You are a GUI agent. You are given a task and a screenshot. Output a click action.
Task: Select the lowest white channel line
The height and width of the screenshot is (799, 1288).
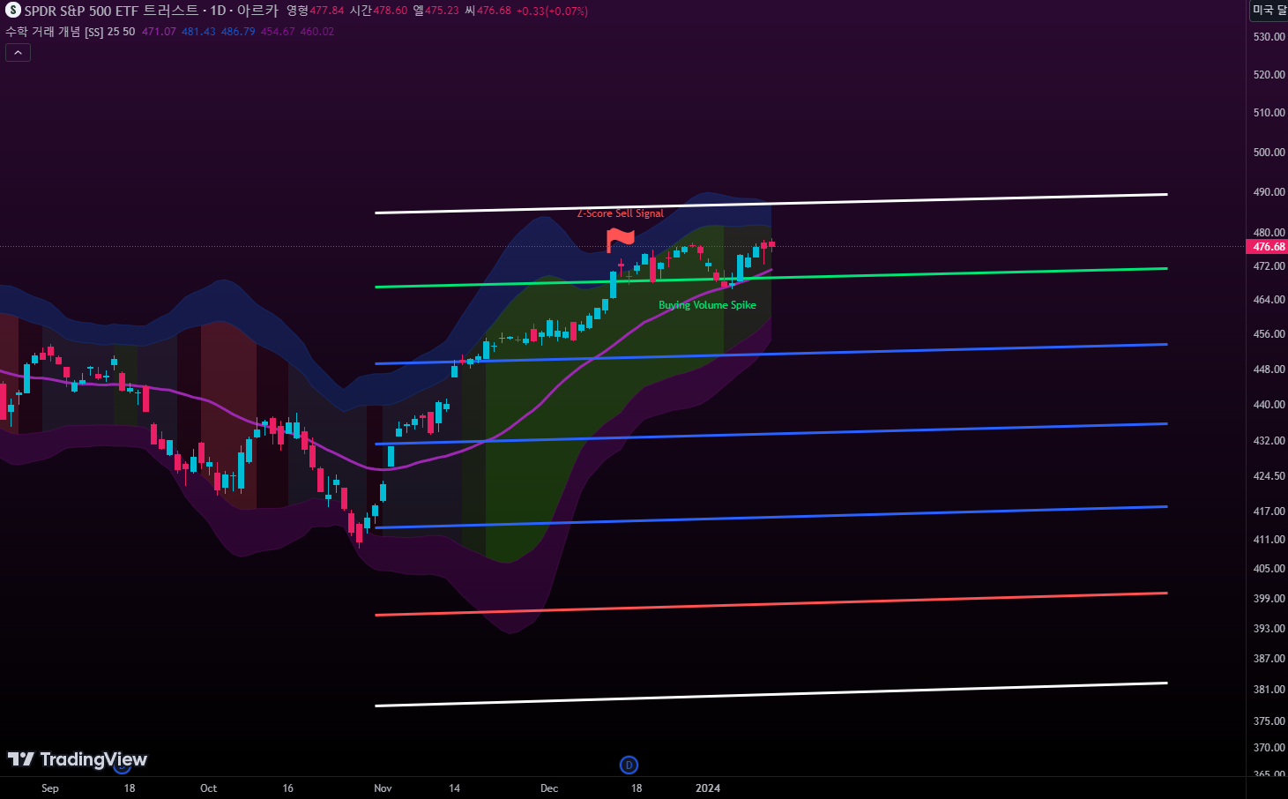tap(771, 694)
